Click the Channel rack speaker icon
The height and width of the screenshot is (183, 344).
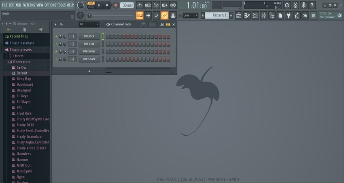108,25
